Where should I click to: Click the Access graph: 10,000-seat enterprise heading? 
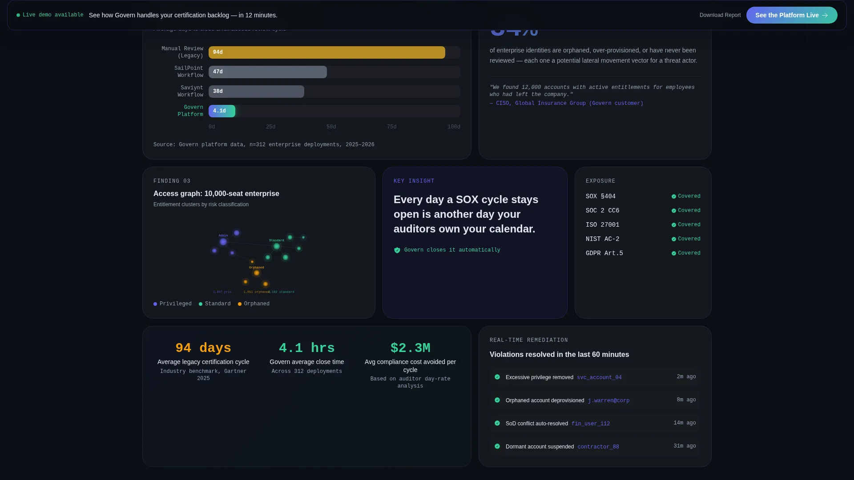(x=216, y=194)
